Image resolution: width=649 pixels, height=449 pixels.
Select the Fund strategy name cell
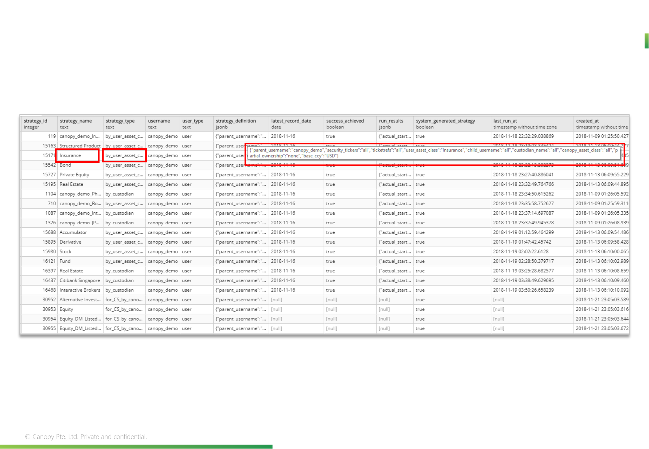pos(65,261)
